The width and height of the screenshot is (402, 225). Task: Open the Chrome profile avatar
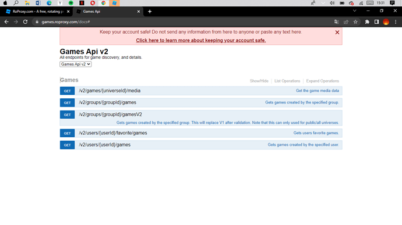coord(386,22)
